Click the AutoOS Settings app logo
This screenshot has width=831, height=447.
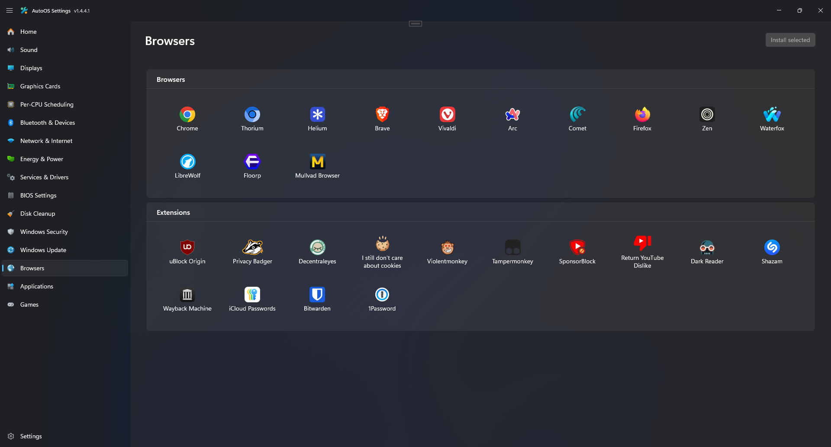point(24,10)
